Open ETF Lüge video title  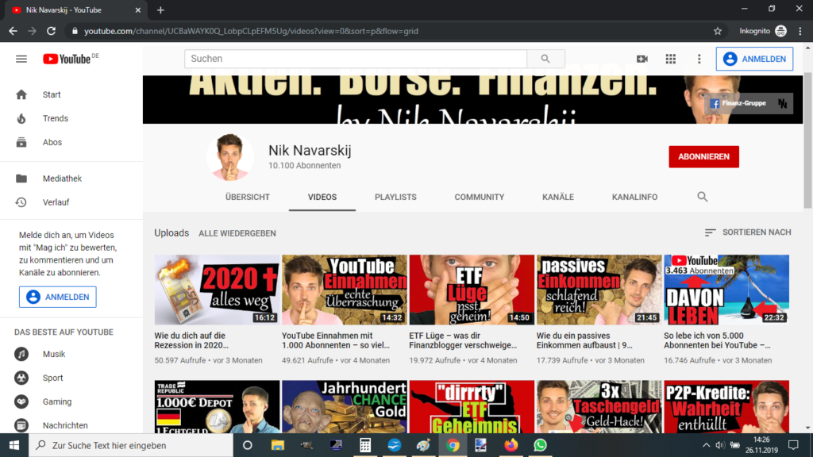[x=463, y=340]
